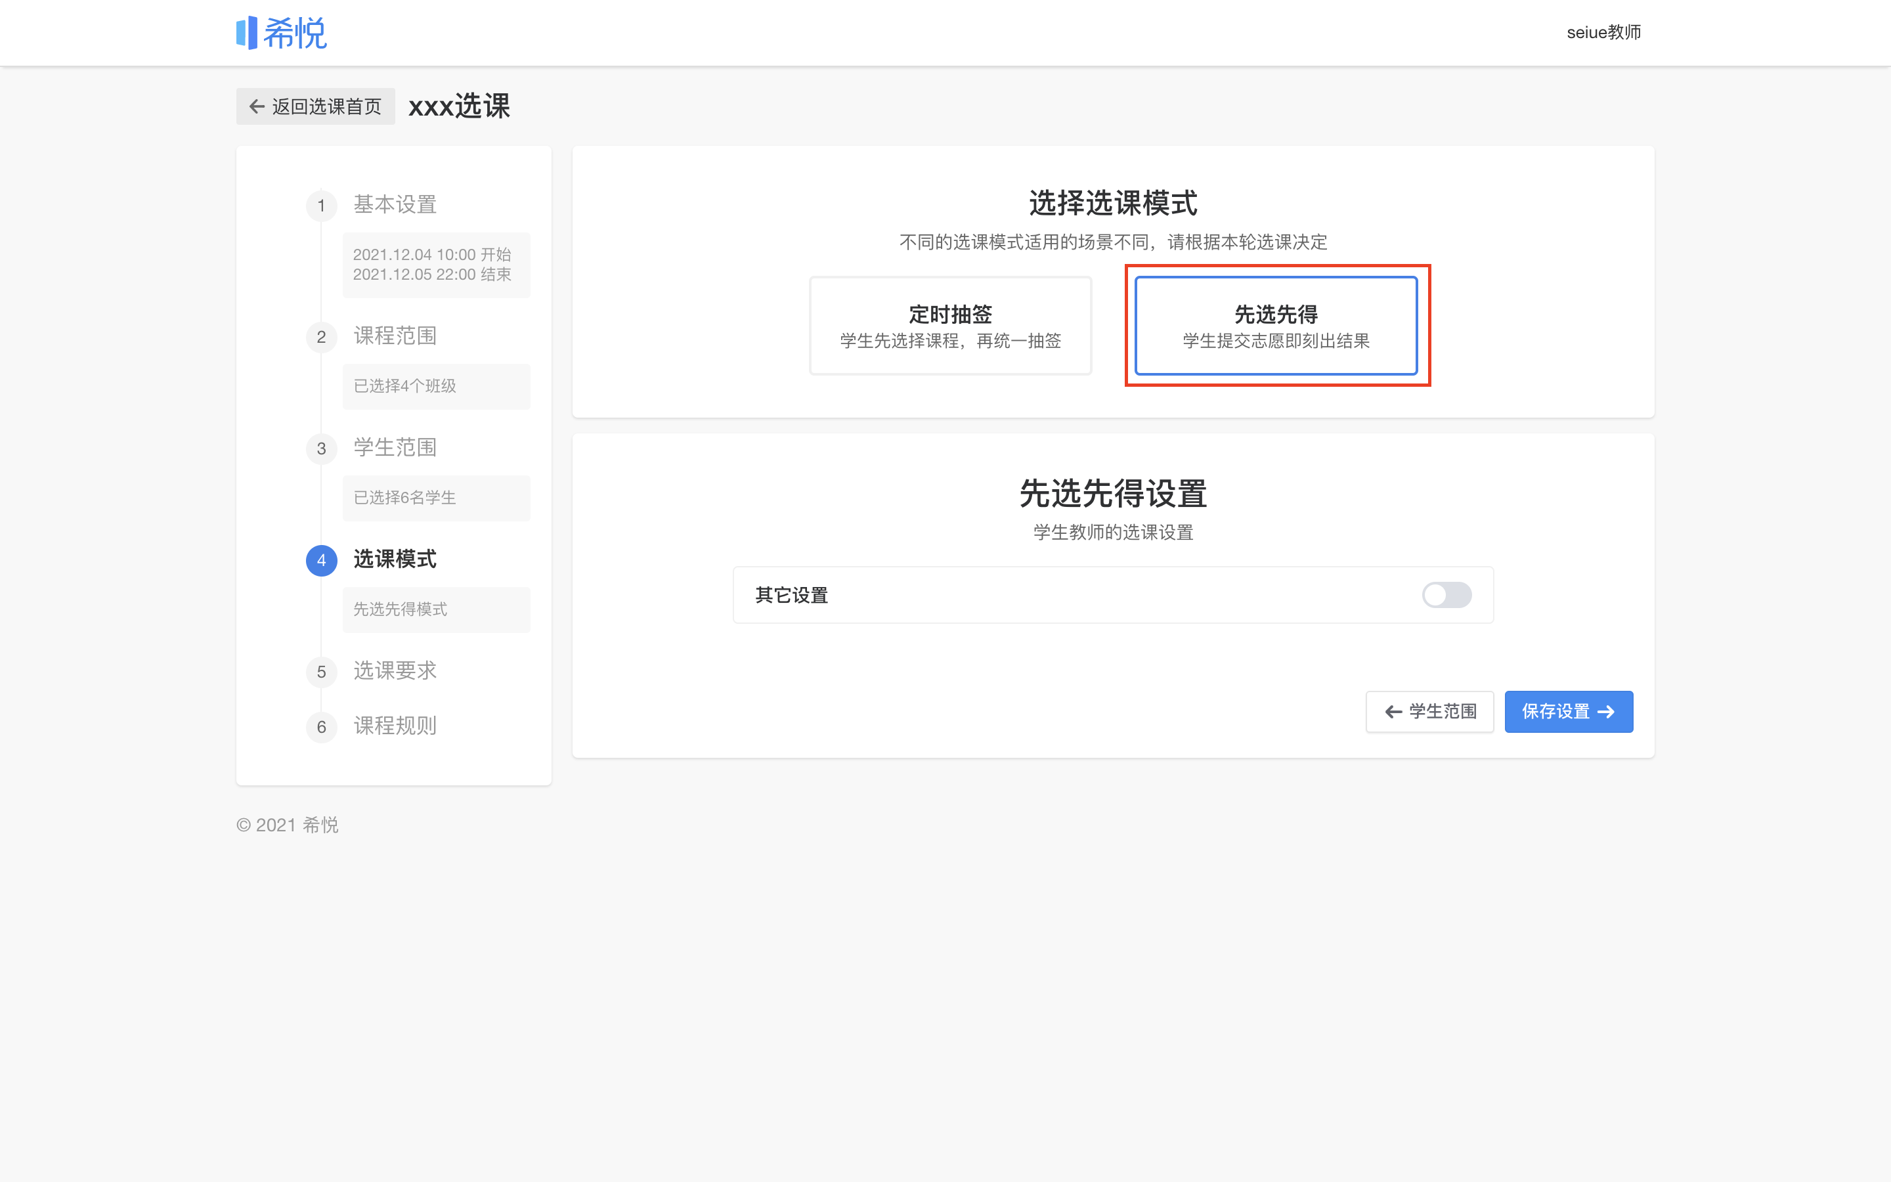
Task: Open step 4 选课模式
Action: coord(395,559)
